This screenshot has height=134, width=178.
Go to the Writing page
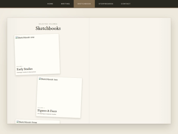65,4
